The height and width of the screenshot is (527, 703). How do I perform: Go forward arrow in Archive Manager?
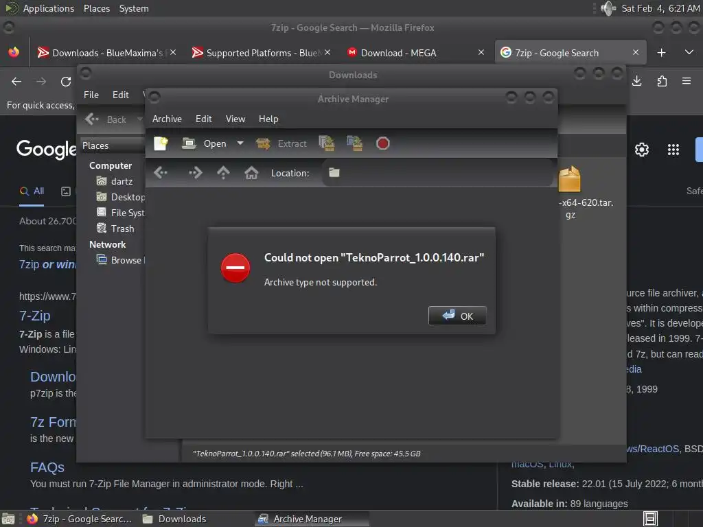click(195, 172)
